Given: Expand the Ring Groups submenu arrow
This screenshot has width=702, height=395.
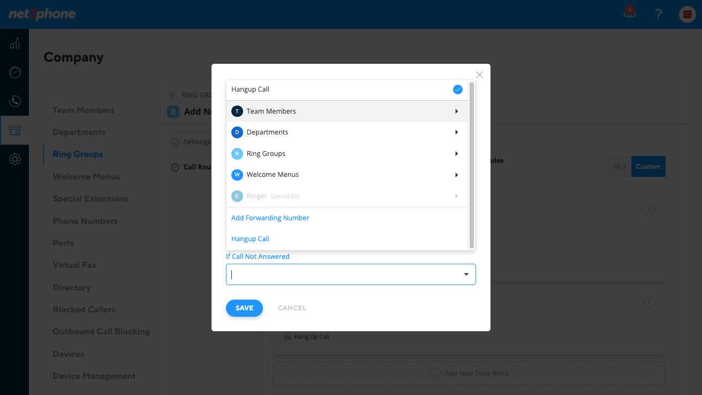Looking at the screenshot, I should click(456, 153).
